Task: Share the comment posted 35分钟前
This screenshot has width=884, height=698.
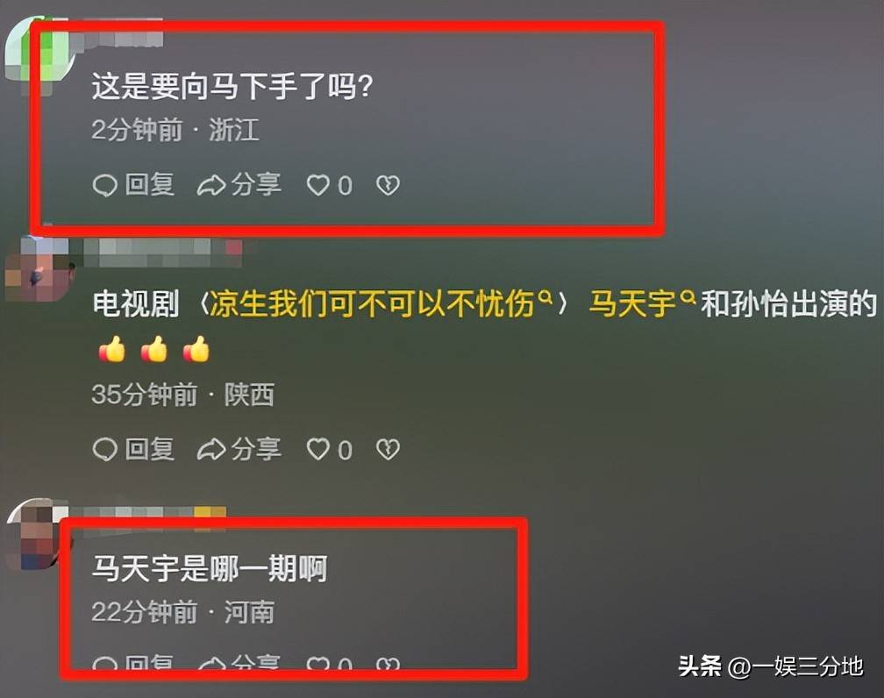Action: point(239,449)
